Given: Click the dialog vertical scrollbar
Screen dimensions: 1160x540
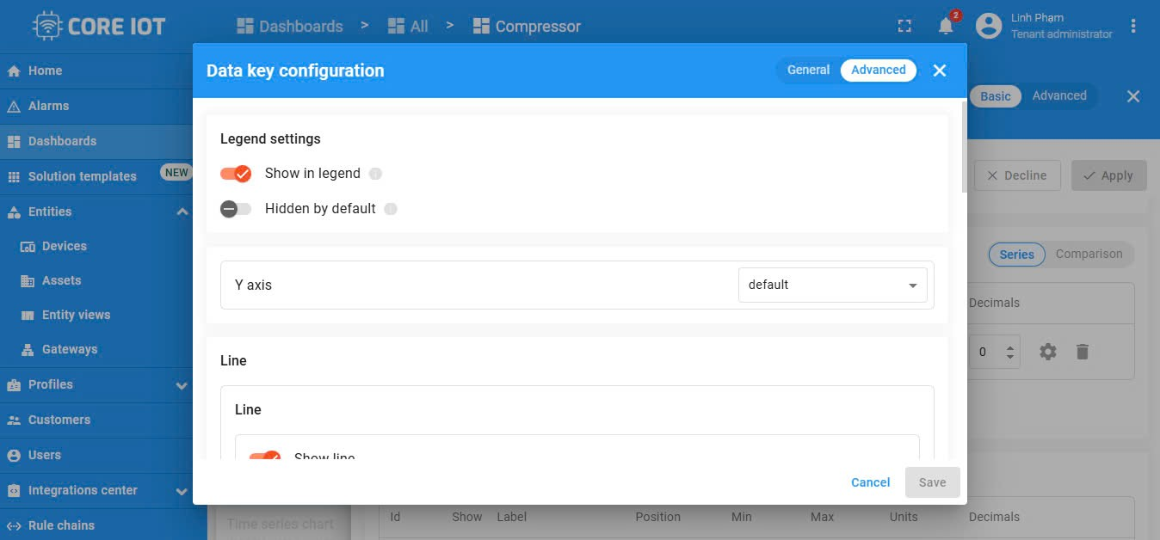Looking at the screenshot, I should 964,147.
